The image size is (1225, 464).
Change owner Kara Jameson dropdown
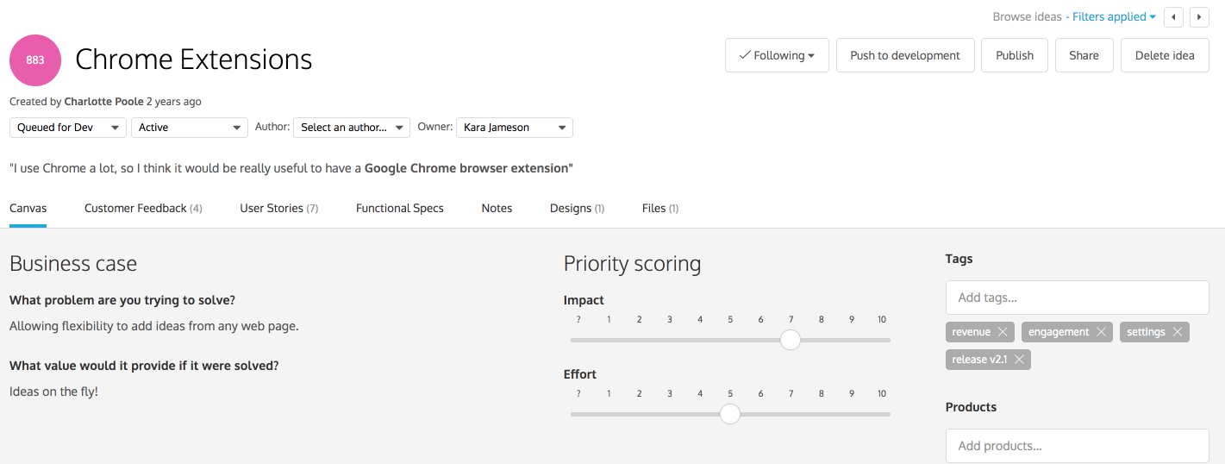tap(515, 128)
